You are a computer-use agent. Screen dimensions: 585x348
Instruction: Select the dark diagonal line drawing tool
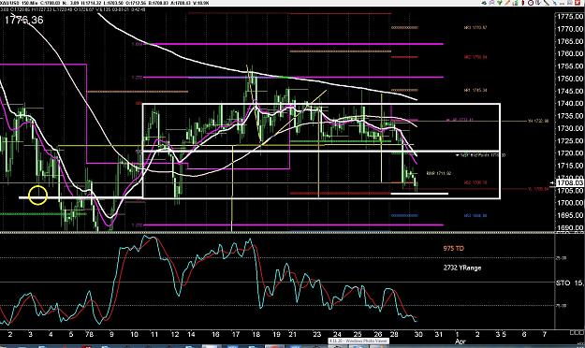[x=546, y=3]
